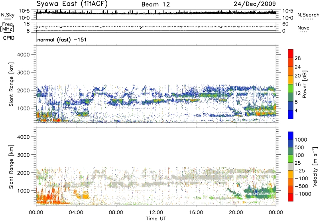Click the green positive velocity patch after 21:00
319x221 pixels.
coord(260,192)
